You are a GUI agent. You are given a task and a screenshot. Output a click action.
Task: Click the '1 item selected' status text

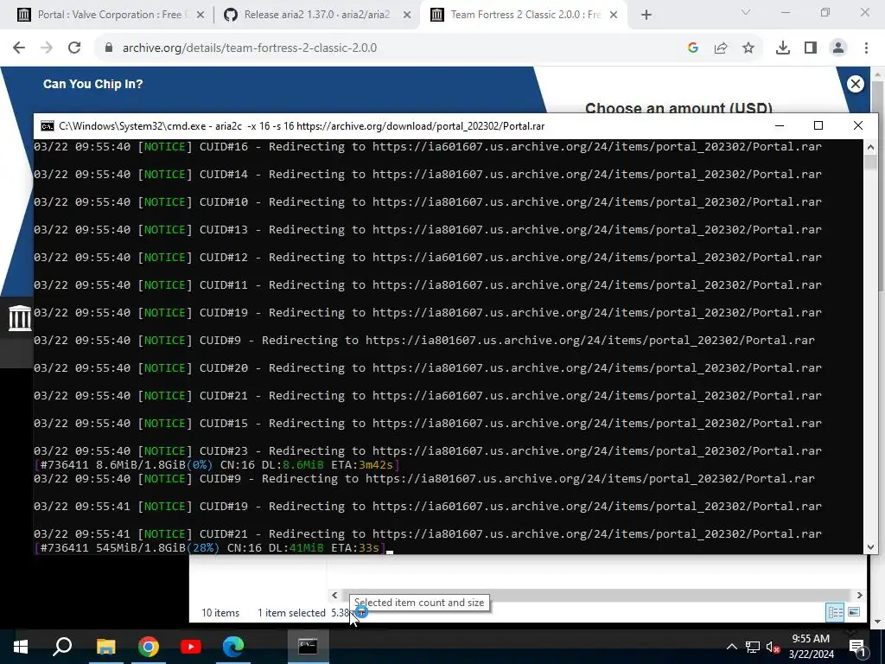click(291, 613)
